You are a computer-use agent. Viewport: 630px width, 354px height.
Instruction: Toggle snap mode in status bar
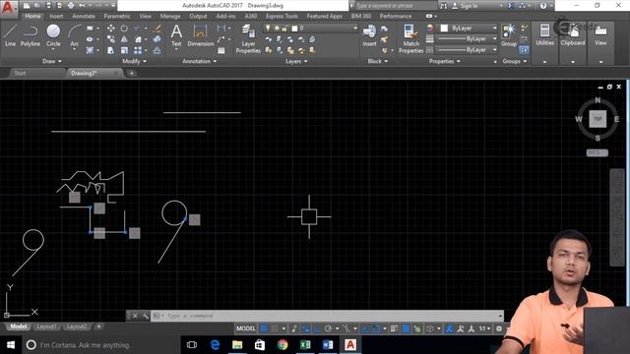click(275, 328)
